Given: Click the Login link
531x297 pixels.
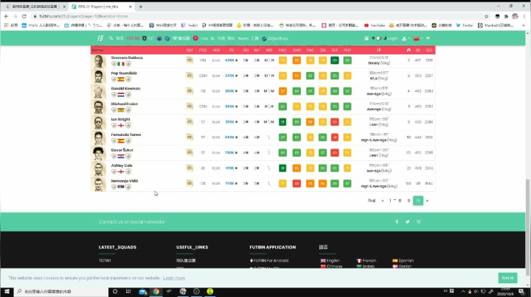Looking at the screenshot, I should [x=392, y=38].
